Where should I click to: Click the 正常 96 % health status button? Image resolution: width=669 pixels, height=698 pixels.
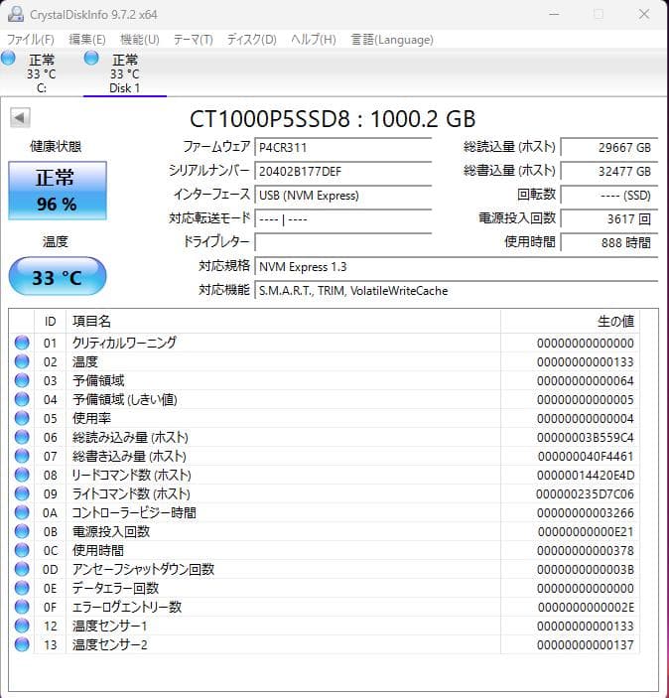point(58,191)
